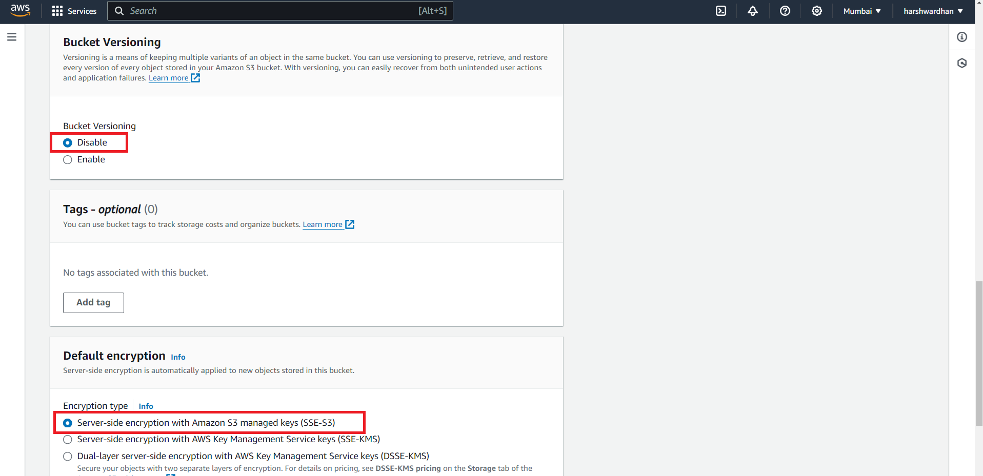
Task: Open the settings gear in top bar
Action: pos(817,11)
